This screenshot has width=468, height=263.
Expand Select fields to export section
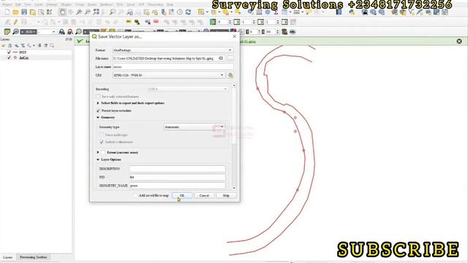point(97,103)
